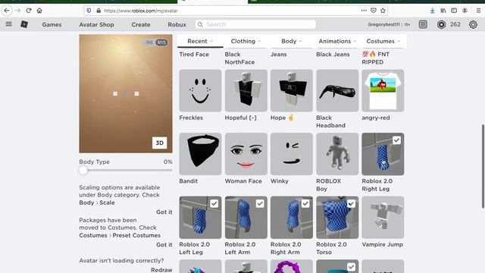The width and height of the screenshot is (485, 273).
Task: Click the site security padlock icon
Action: pos(99,11)
